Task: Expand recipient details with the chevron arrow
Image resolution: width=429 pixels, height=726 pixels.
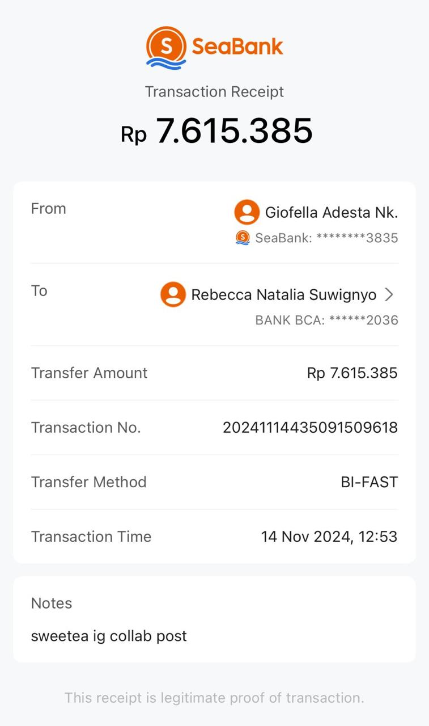Action: (x=389, y=295)
